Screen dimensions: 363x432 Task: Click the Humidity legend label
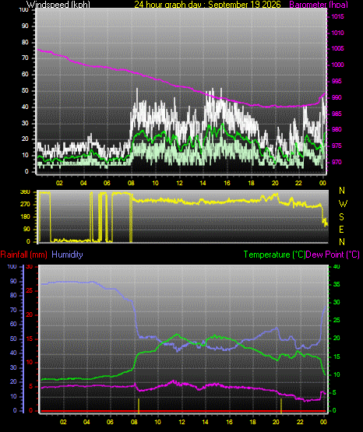pyautogui.click(x=67, y=255)
